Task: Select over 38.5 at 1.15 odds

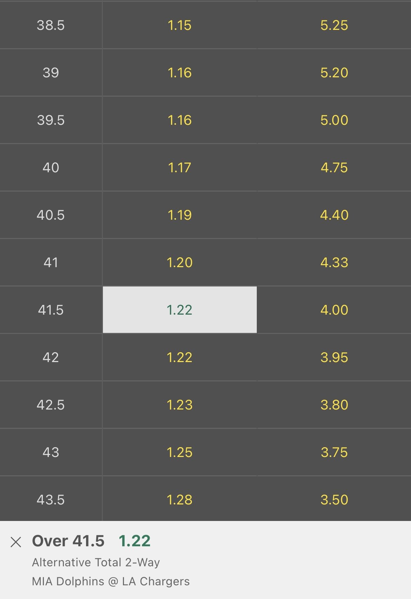Action: pyautogui.click(x=180, y=25)
